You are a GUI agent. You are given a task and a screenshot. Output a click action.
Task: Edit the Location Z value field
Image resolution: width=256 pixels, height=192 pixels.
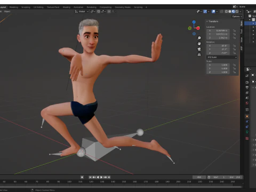[218, 38]
